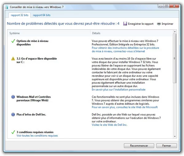Viewport: 184px width, 156px height.
Task: Click the problems detected count heading
Action: point(63,24)
